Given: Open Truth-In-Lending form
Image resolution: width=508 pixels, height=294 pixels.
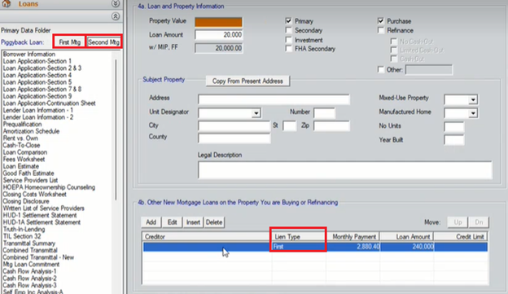Looking at the screenshot, I should point(24,229).
